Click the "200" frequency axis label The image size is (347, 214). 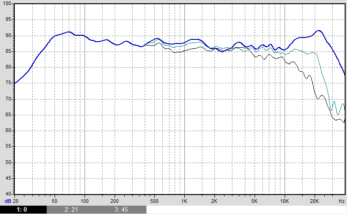[x=115, y=201]
